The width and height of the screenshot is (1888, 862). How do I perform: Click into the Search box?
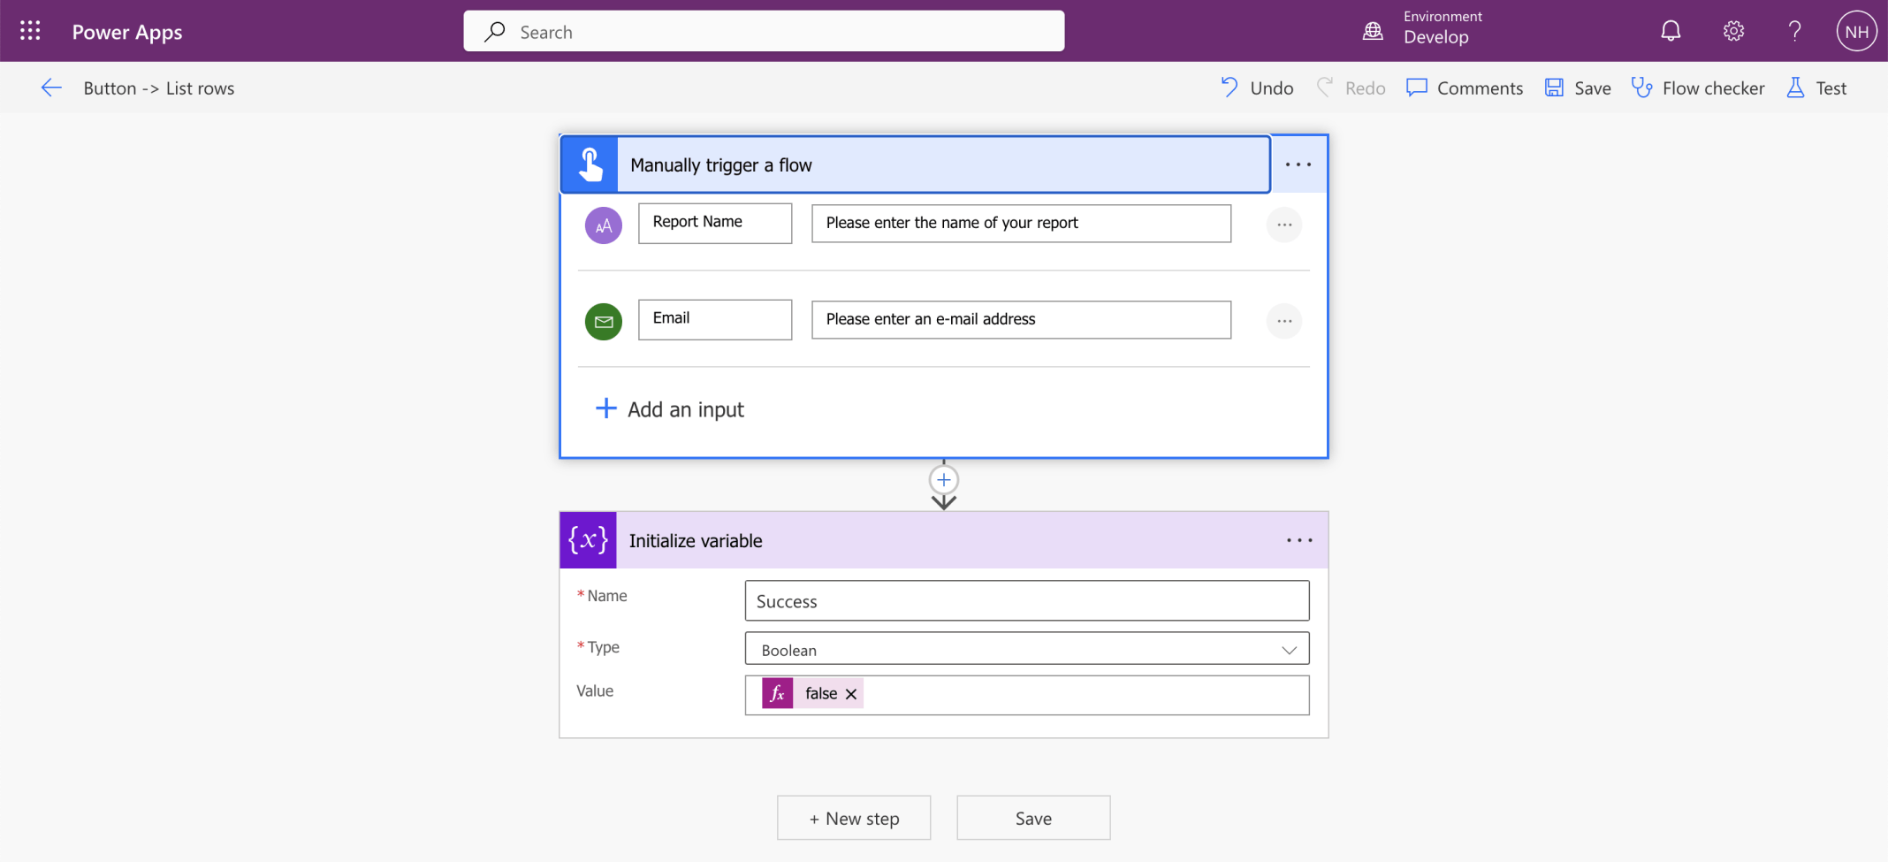point(764,31)
